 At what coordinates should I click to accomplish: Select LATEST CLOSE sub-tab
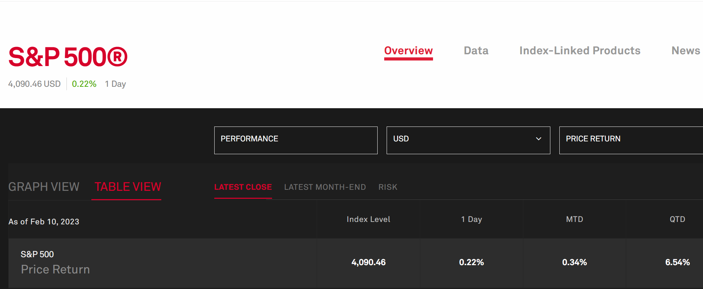(243, 187)
